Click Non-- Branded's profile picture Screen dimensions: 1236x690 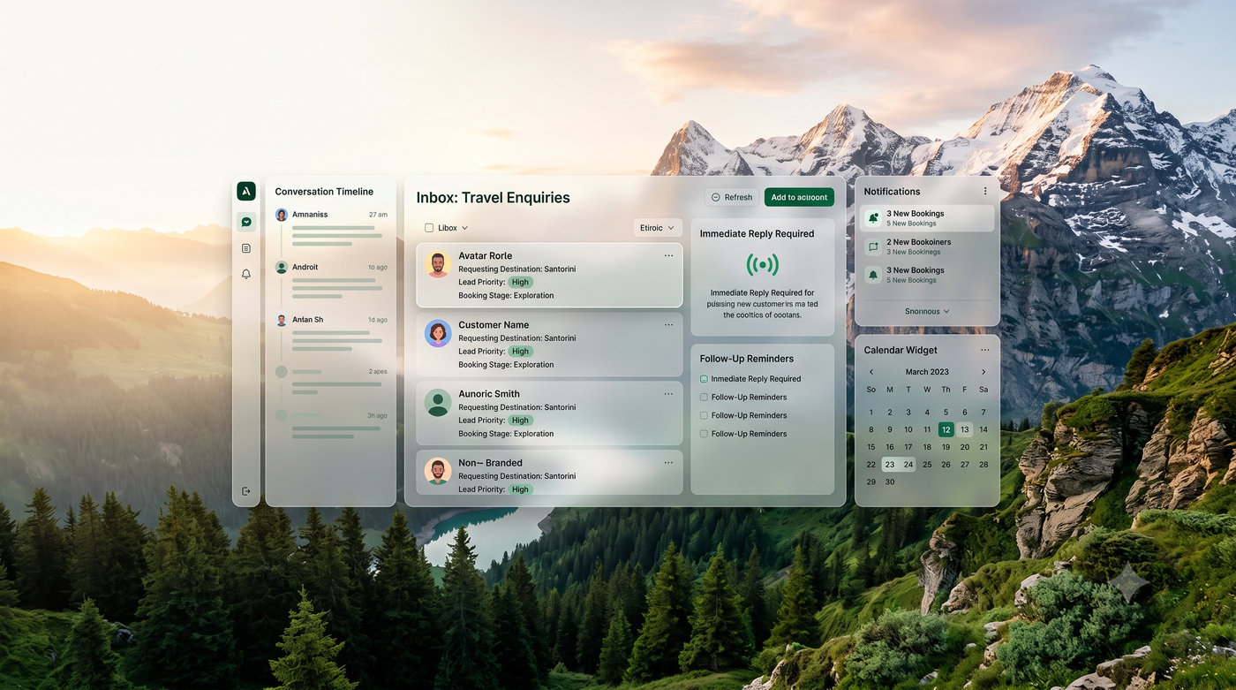(438, 471)
